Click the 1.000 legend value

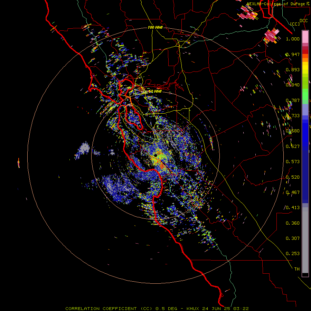click(293, 39)
